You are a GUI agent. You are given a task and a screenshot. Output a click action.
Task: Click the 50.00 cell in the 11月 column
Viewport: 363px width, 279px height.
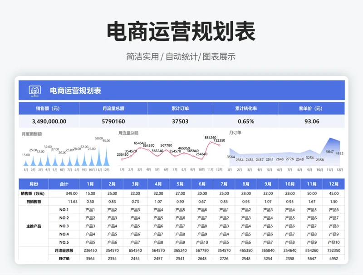click(x=312, y=193)
